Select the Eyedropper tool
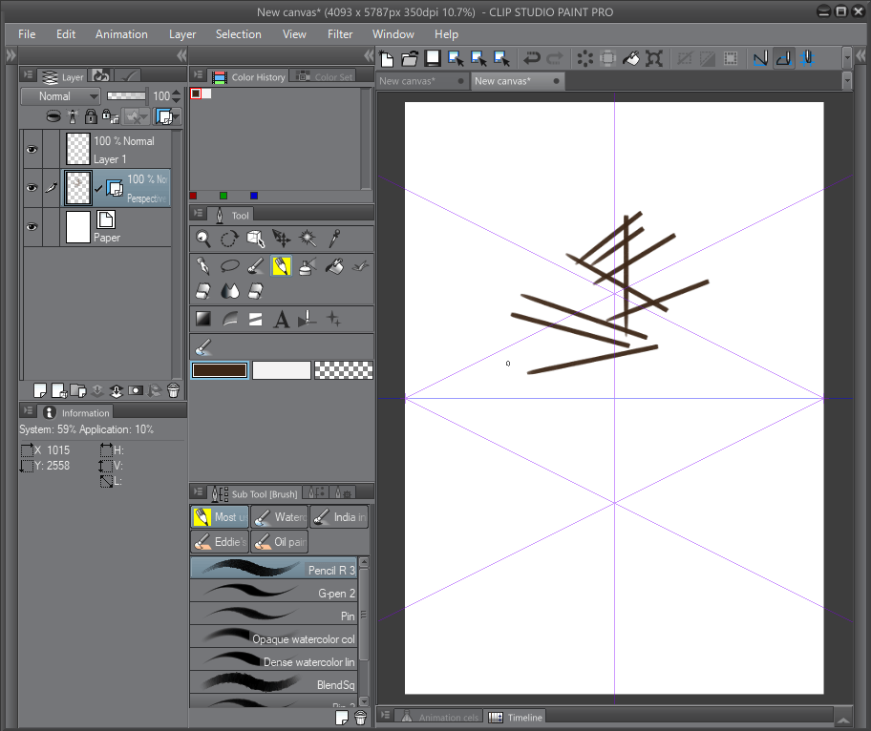Image resolution: width=871 pixels, height=731 pixels. [334, 239]
